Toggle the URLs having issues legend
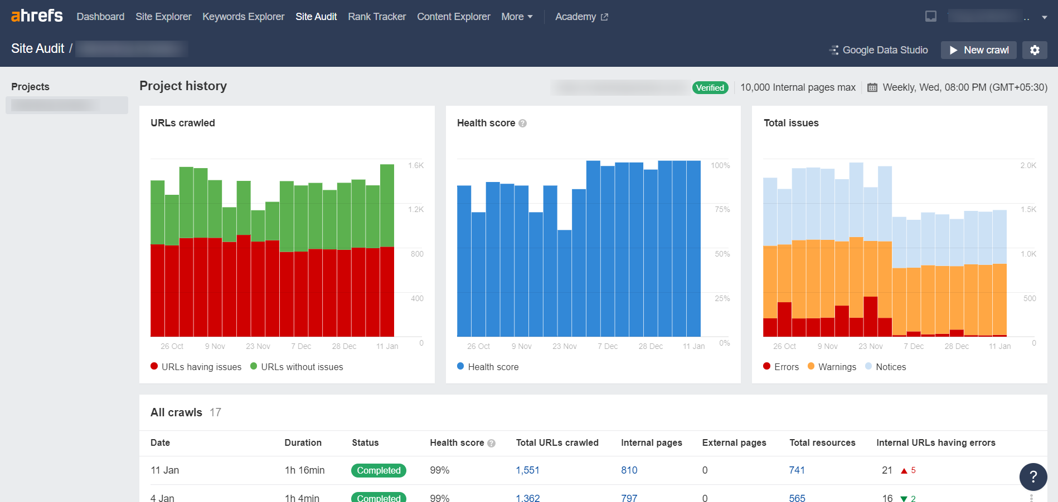 tap(195, 366)
